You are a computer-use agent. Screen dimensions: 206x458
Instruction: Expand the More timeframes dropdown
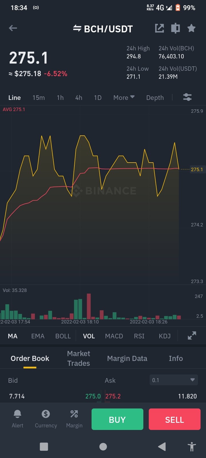click(x=124, y=98)
